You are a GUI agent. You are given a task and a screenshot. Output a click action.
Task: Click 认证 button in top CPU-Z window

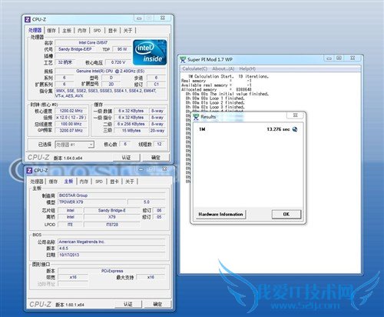pos(127,158)
